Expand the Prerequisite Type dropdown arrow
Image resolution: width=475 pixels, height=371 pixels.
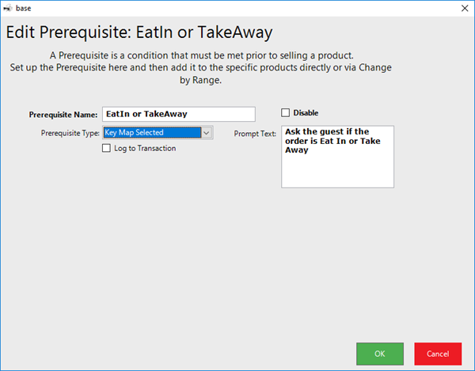[x=207, y=133]
